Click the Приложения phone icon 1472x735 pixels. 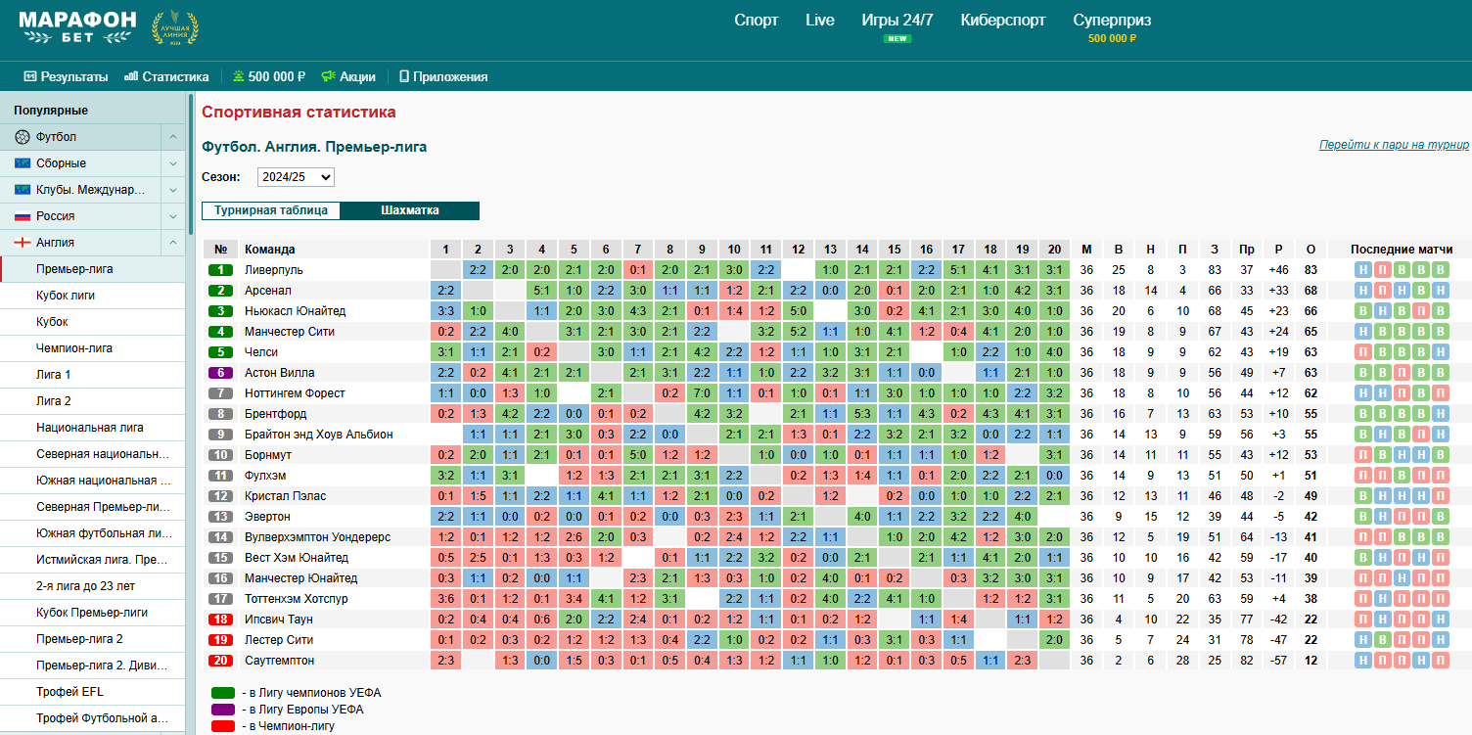(x=403, y=76)
